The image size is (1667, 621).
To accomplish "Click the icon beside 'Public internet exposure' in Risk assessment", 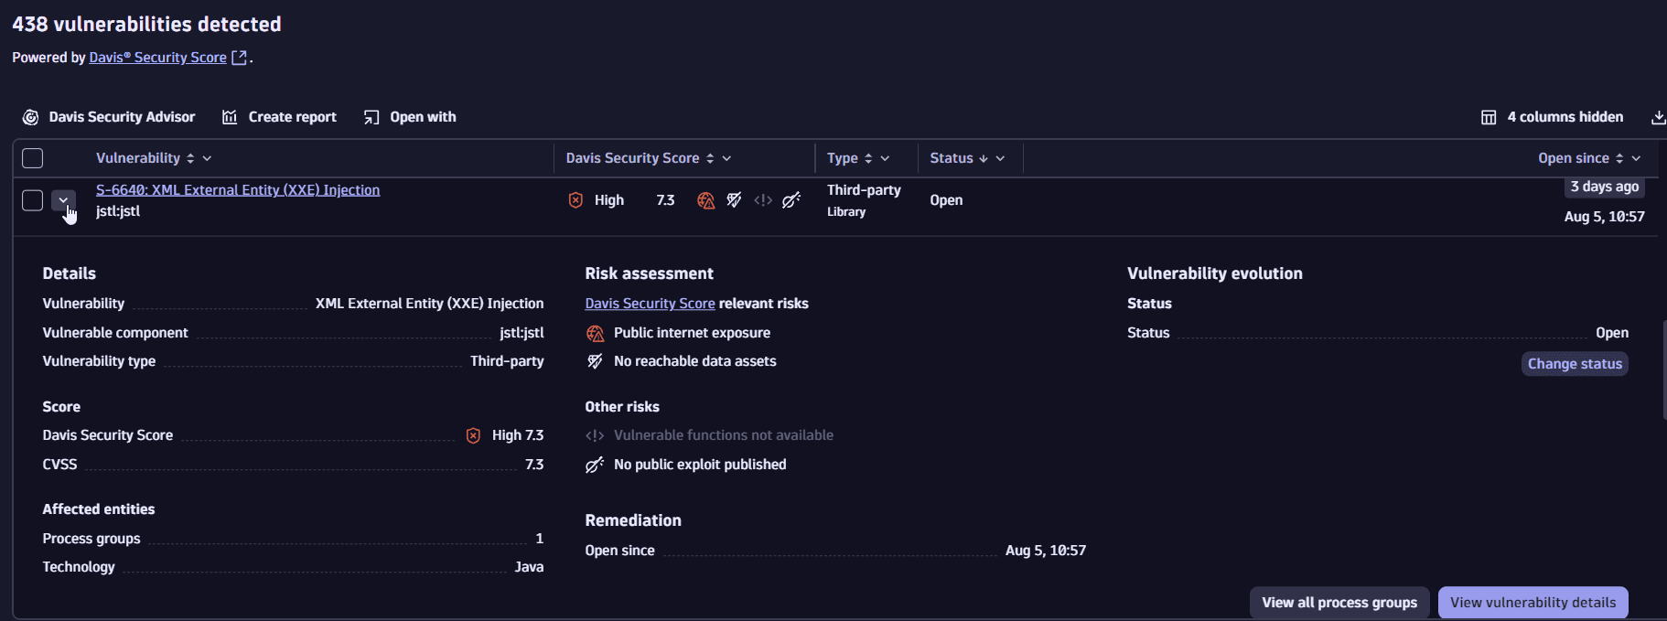I will (x=595, y=334).
